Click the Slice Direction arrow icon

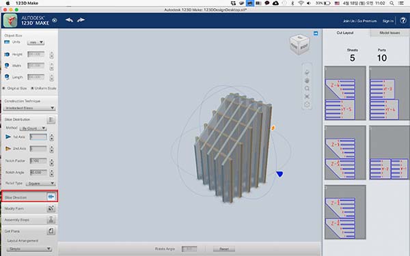tap(51, 197)
